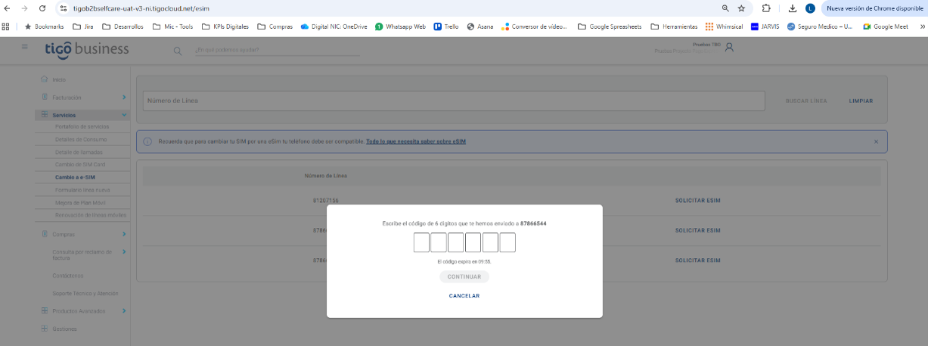Screen dimensions: 928x346
Task: Open the Compras bookmarks folder
Action: 275,26
